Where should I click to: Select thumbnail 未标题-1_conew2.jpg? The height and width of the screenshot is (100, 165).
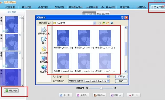click(x=84, y=38)
